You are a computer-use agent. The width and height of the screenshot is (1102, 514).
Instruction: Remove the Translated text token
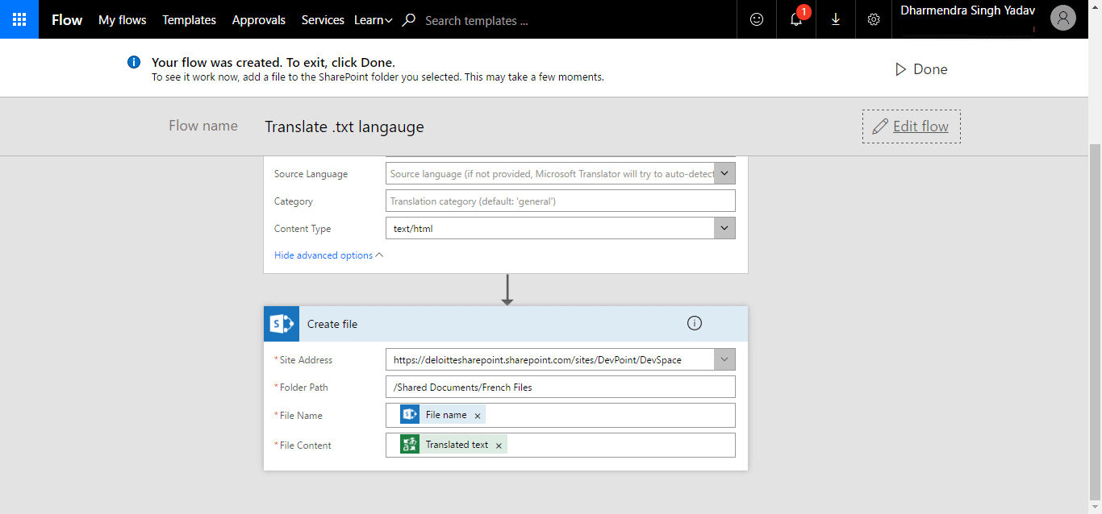499,446
